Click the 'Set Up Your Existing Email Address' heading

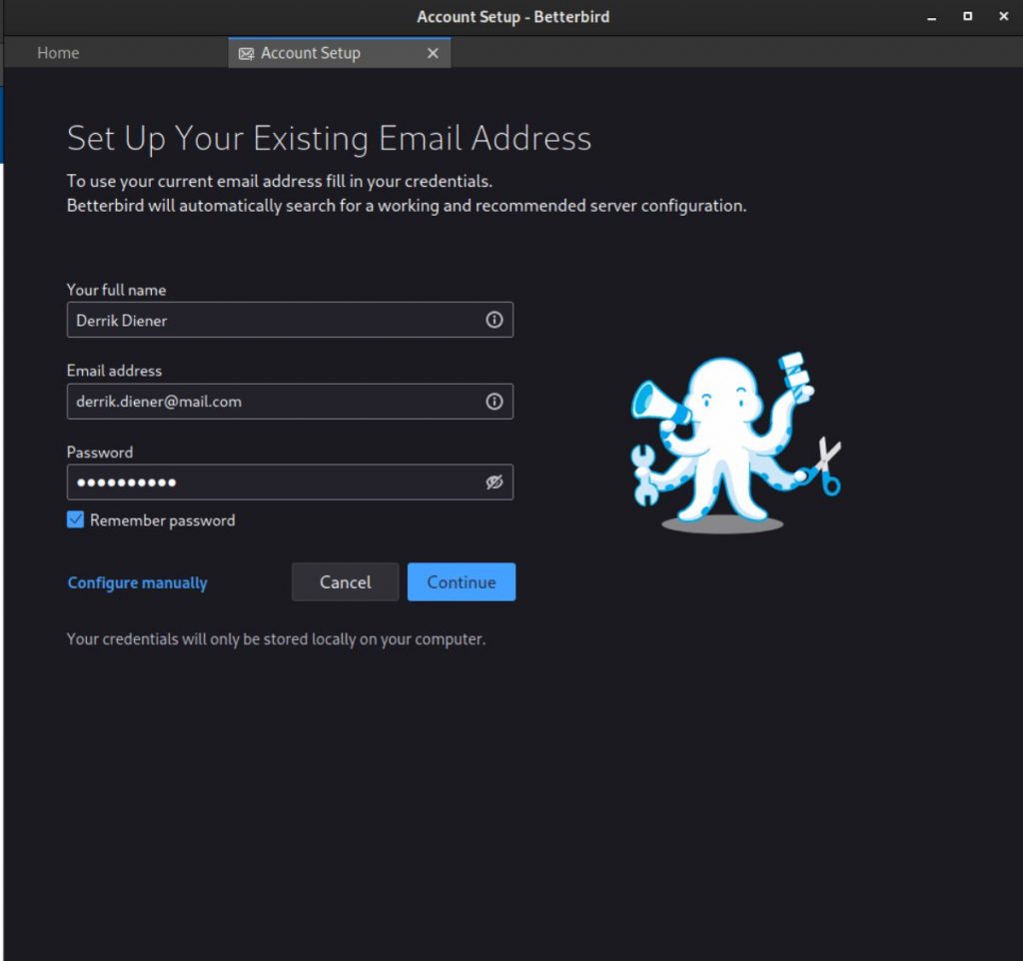[x=329, y=138]
